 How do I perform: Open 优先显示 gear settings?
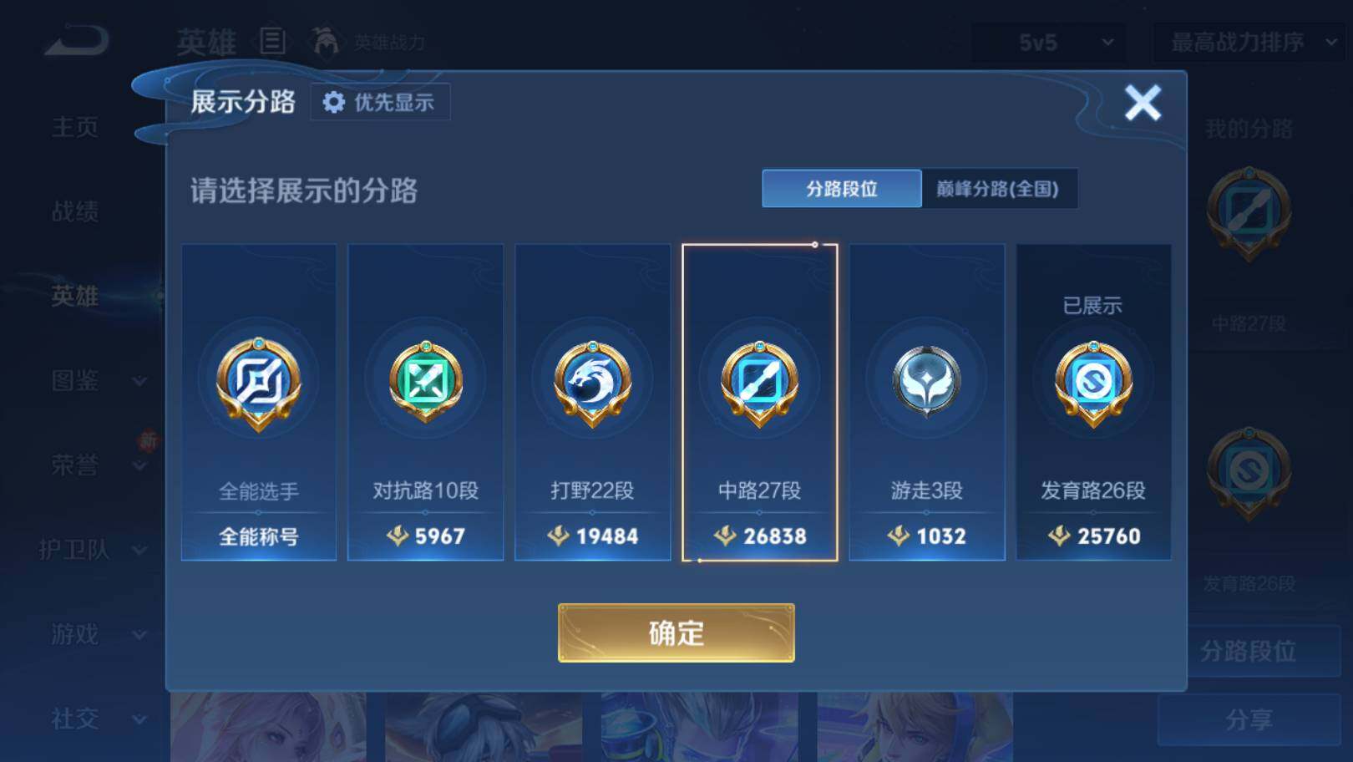coord(380,102)
